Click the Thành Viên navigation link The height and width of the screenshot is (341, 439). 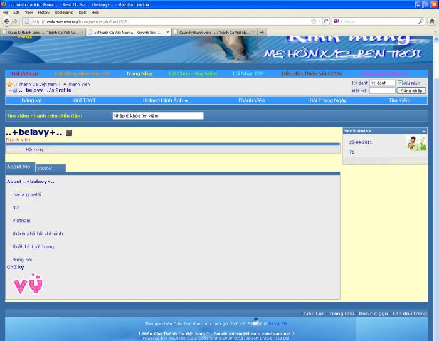[x=251, y=100]
